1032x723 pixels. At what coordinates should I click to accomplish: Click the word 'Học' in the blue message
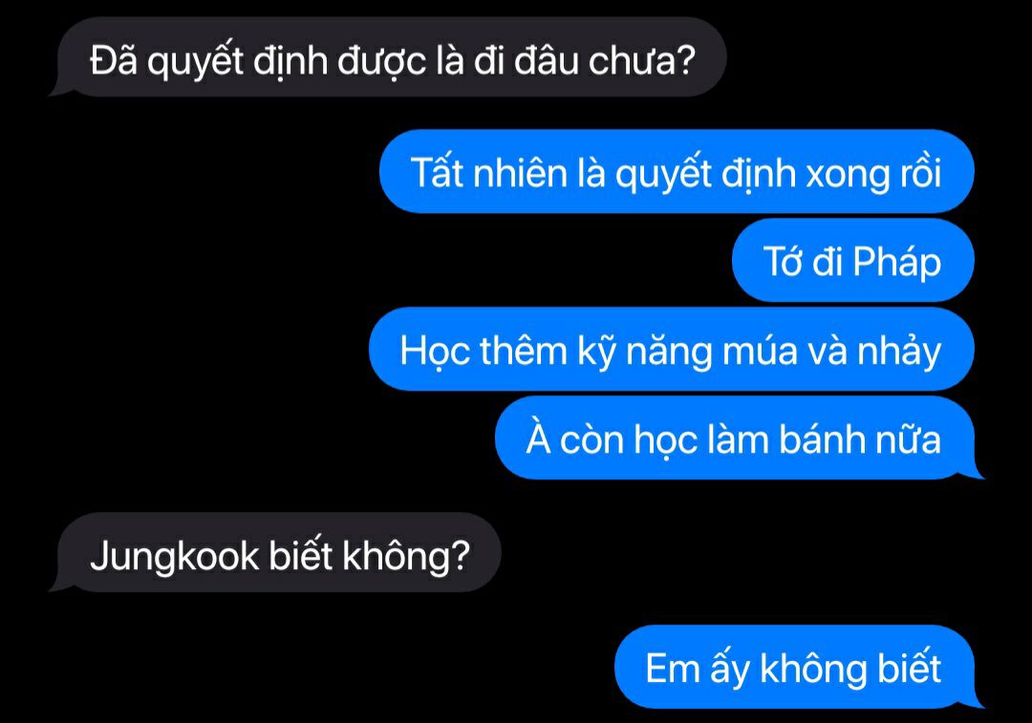tap(435, 351)
